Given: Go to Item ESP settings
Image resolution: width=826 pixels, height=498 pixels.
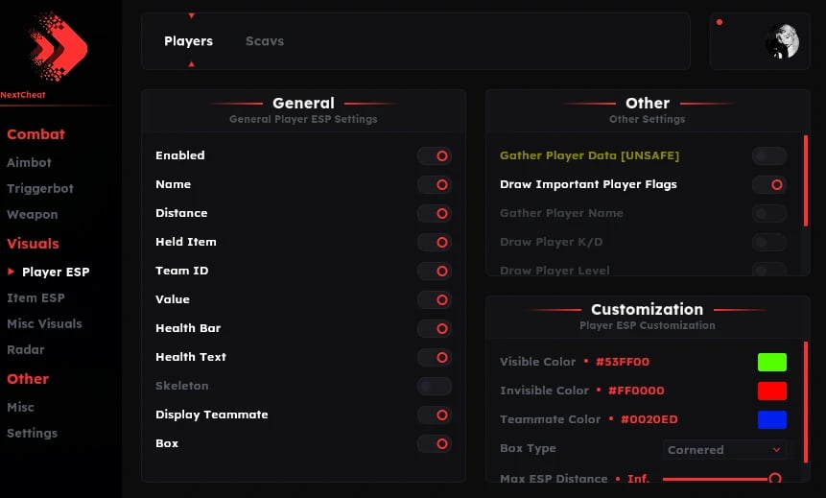Looking at the screenshot, I should pyautogui.click(x=35, y=298).
